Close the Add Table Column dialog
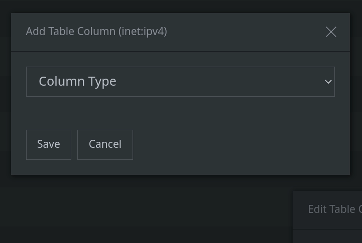The image size is (362, 243). point(331,32)
